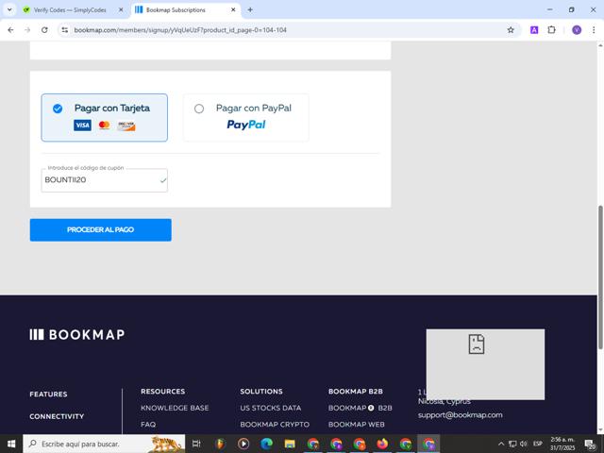This screenshot has height=453, width=604.
Task: Click the green coupon validation checkmark
Action: point(163,180)
